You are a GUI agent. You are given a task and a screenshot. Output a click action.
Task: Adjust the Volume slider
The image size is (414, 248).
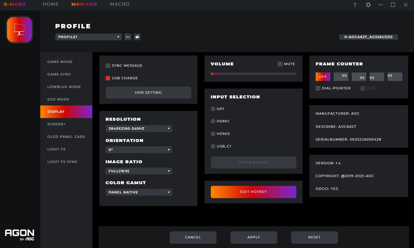254,74
